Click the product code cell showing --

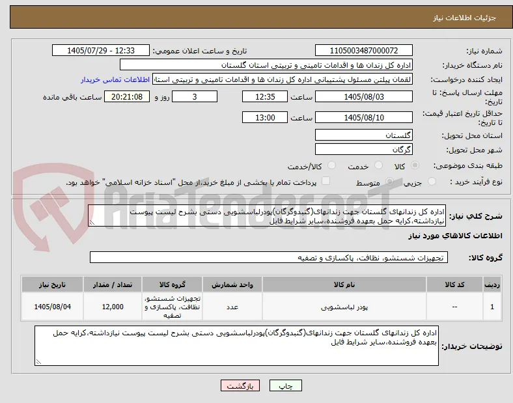tap(454, 307)
